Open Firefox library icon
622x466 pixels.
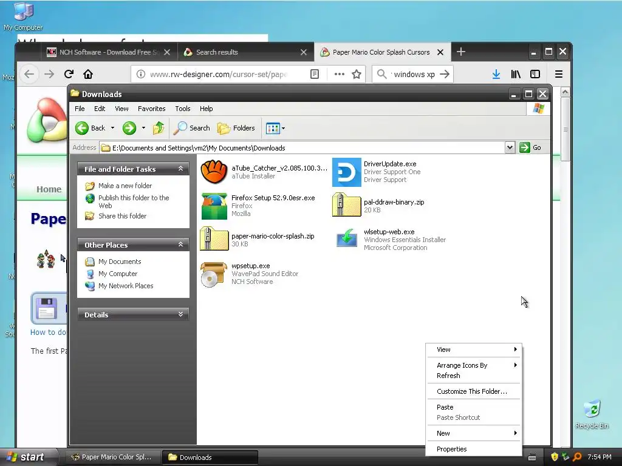516,74
